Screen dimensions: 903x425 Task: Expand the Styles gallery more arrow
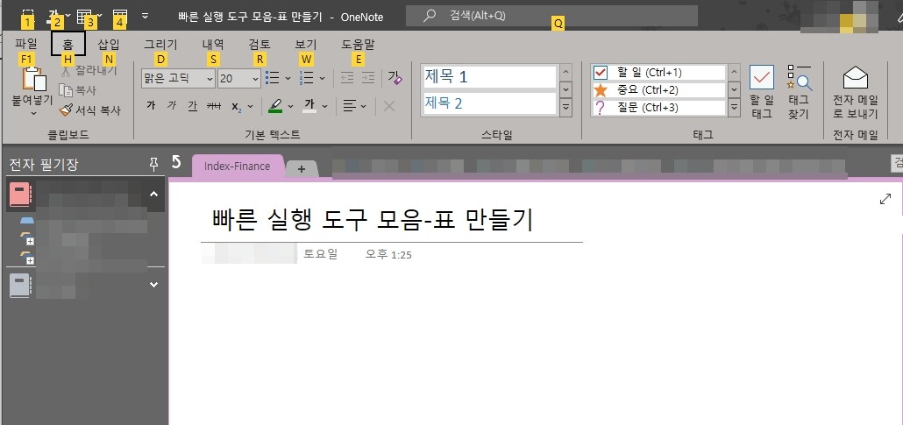tap(565, 107)
